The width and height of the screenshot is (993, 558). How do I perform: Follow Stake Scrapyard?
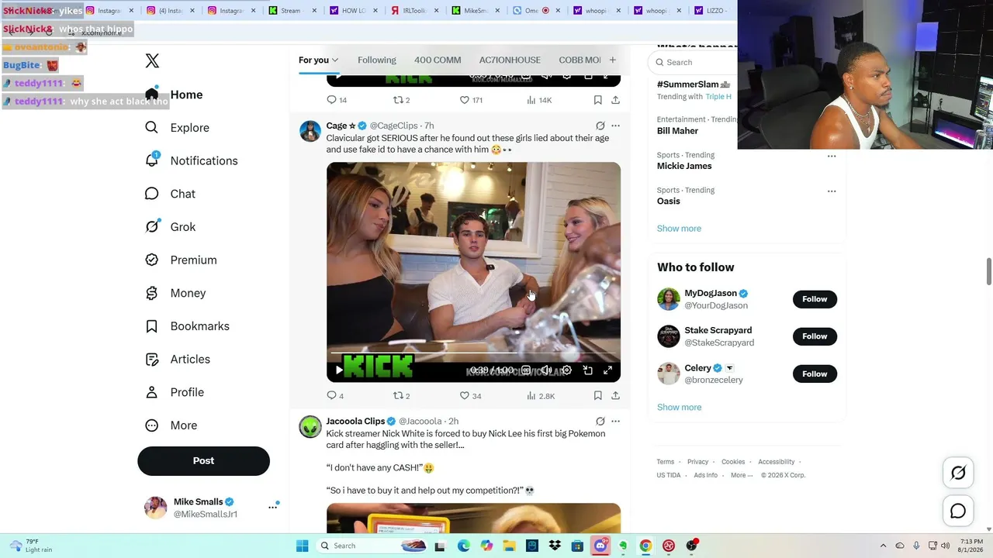pyautogui.click(x=815, y=336)
